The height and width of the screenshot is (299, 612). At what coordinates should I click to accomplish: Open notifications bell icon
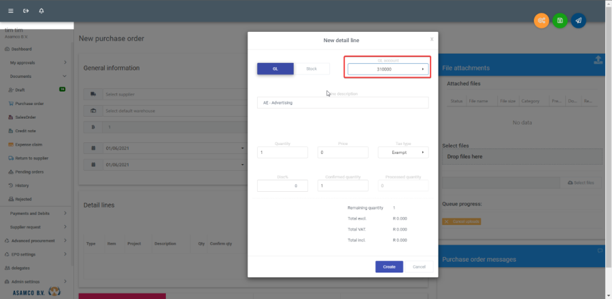[x=41, y=11]
